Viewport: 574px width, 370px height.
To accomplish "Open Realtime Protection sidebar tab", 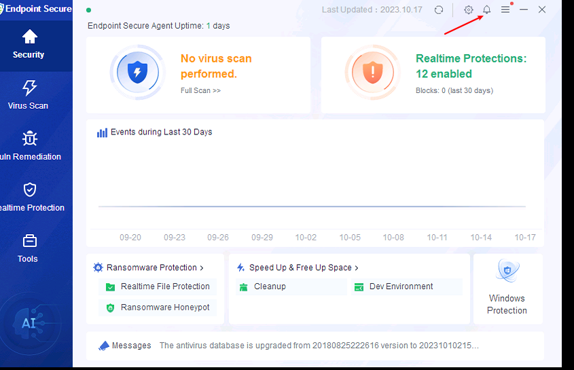I will click(x=31, y=198).
